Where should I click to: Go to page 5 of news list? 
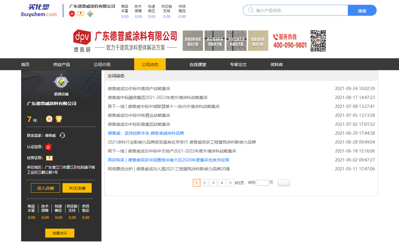(x=230, y=183)
